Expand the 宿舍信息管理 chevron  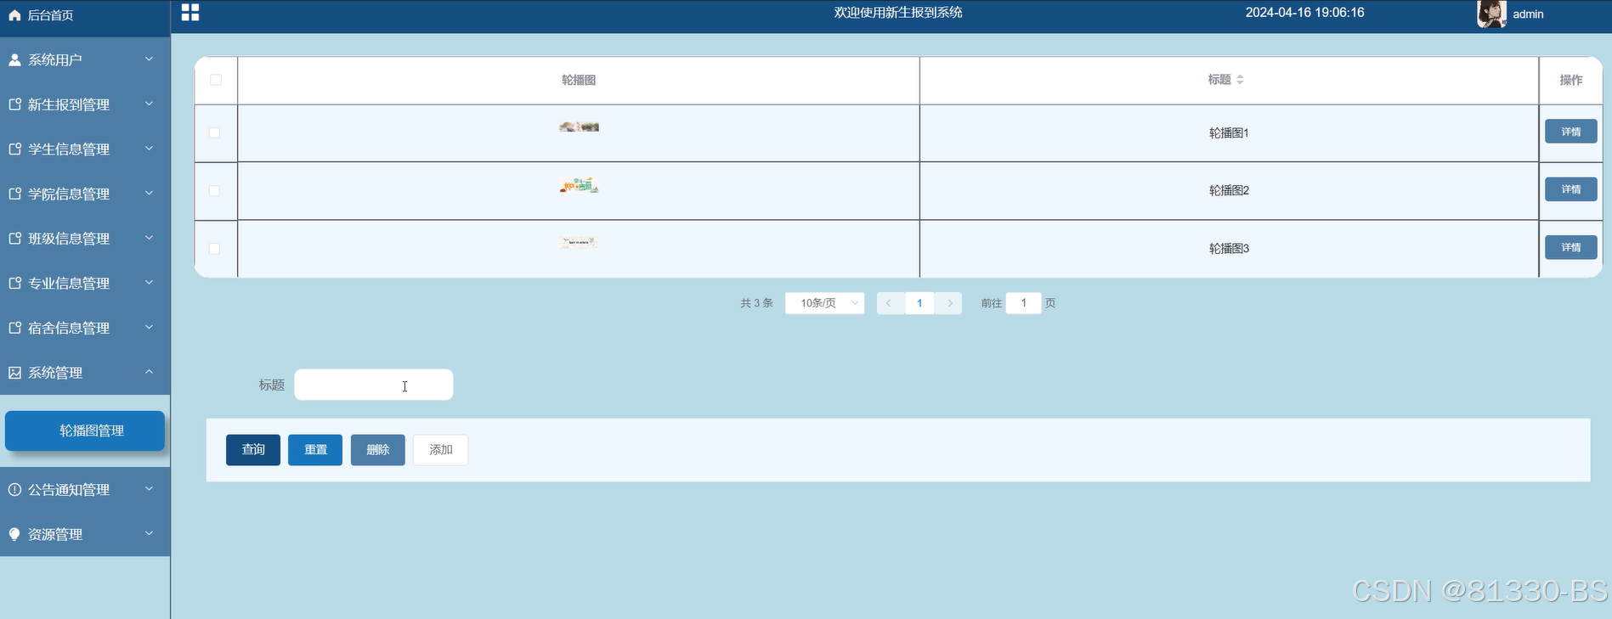pyautogui.click(x=150, y=327)
